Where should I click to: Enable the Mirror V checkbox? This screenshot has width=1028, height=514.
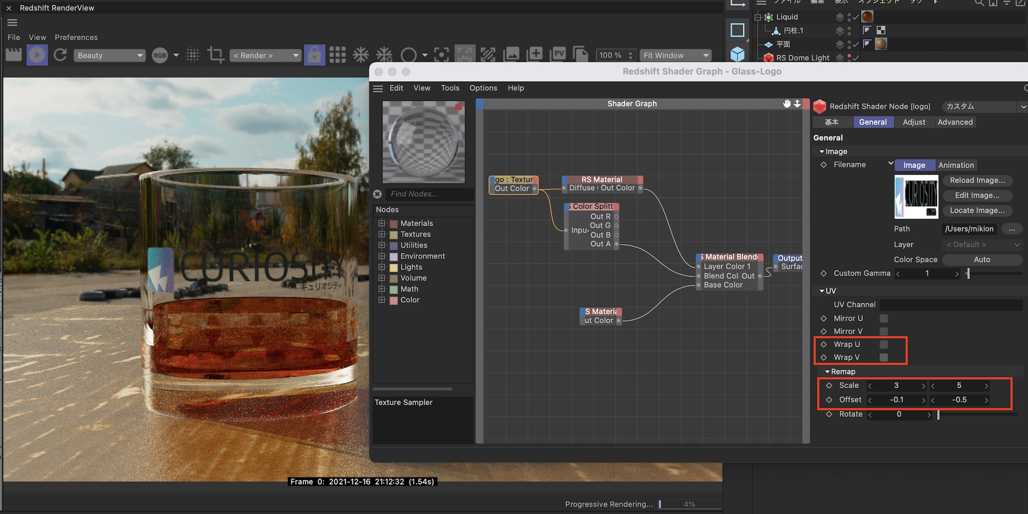coord(884,332)
